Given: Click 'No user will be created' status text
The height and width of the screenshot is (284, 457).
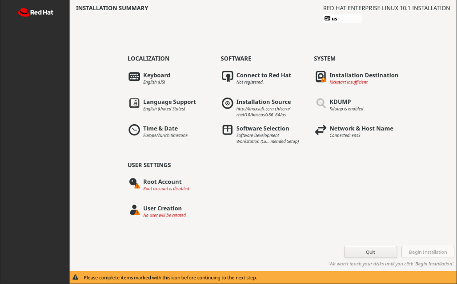Looking at the screenshot, I should pos(164,215).
